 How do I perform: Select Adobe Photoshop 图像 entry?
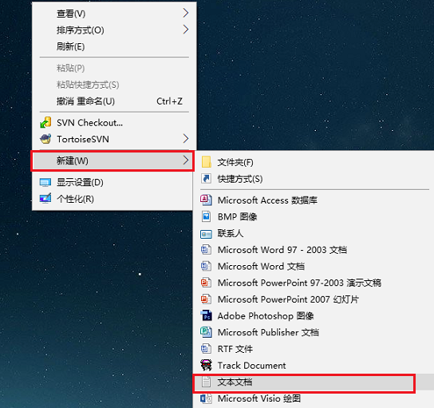[x=314, y=315]
